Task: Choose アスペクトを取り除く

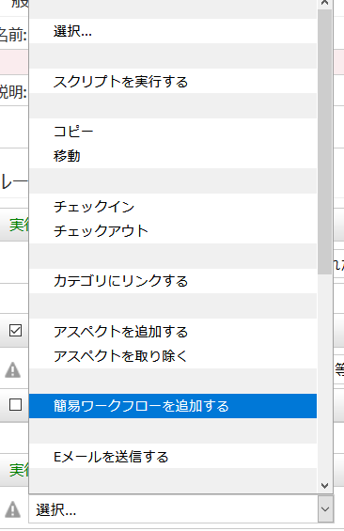Action: click(x=173, y=356)
